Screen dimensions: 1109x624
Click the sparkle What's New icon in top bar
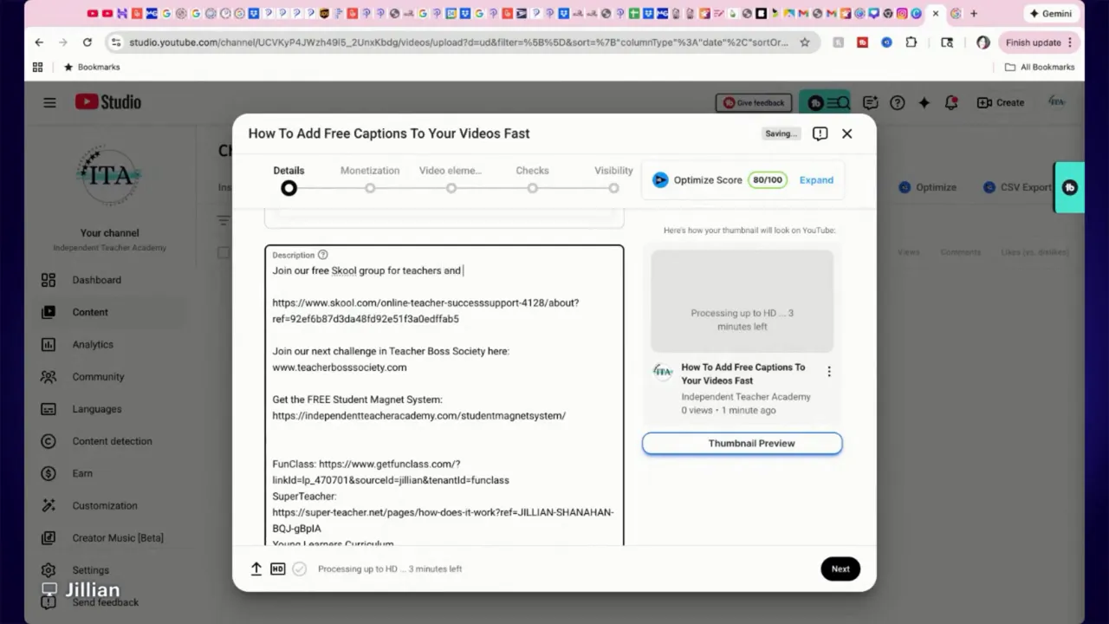[x=924, y=102]
